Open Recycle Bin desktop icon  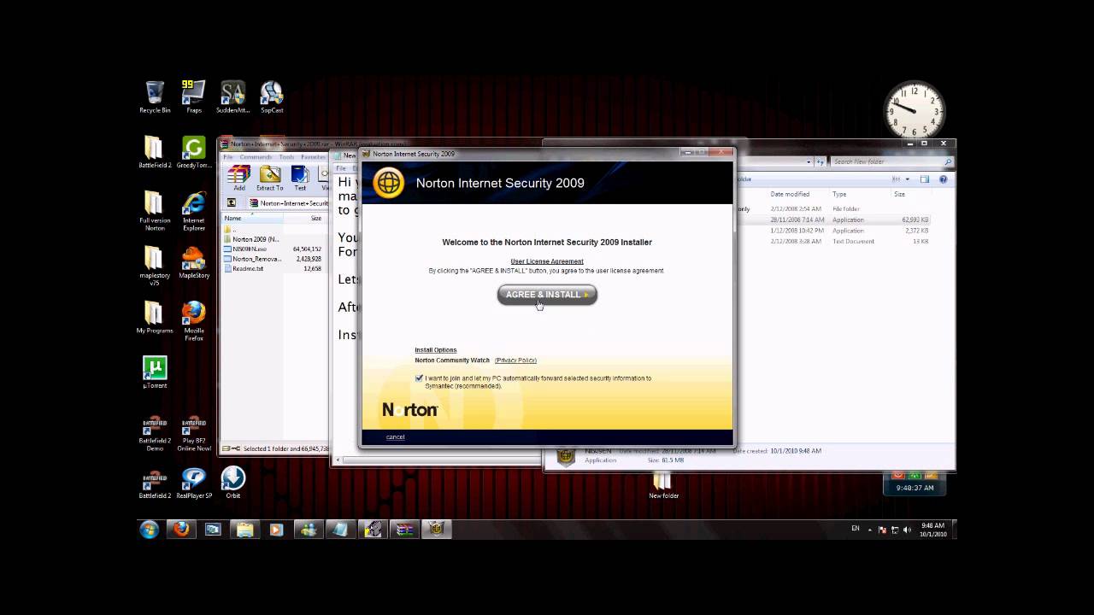155,97
